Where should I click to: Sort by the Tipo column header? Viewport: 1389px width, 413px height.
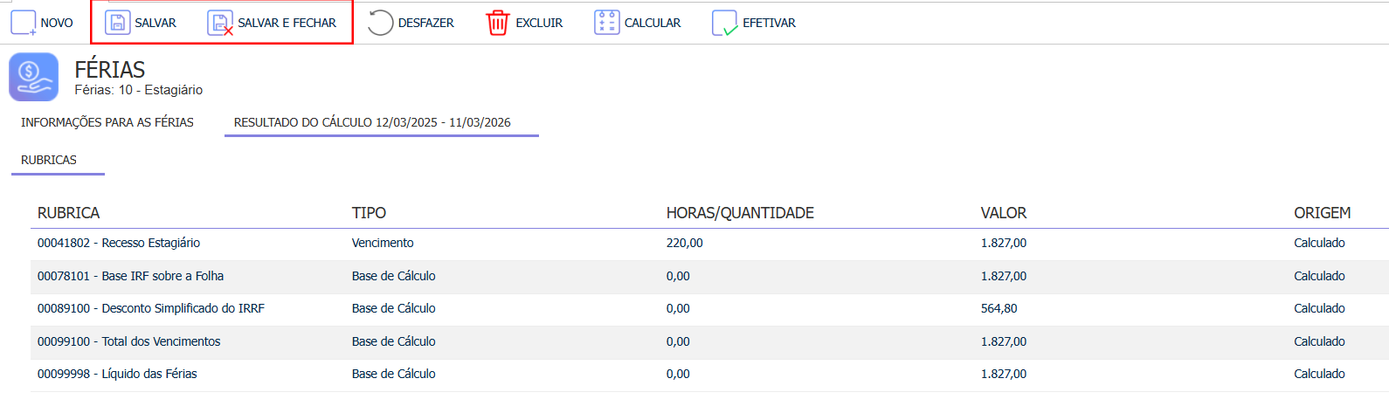[x=369, y=213]
